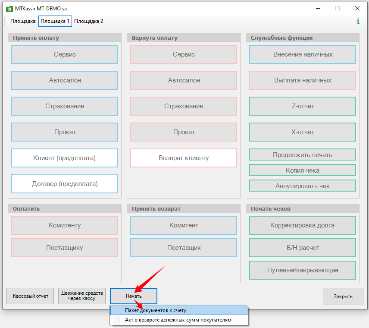This screenshot has width=369, height=328.
Task: Click the green info icon
Action: pyautogui.click(x=358, y=21)
